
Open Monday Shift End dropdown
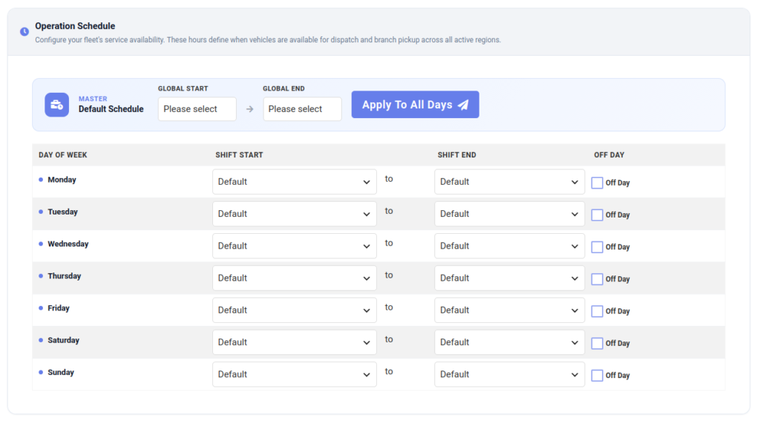coord(509,182)
